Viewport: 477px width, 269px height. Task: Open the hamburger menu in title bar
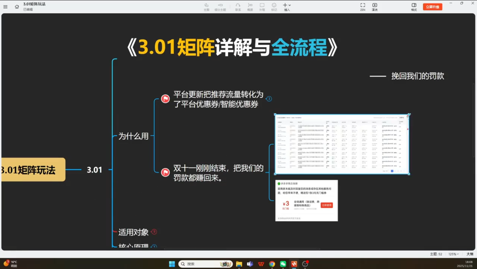pos(5,7)
